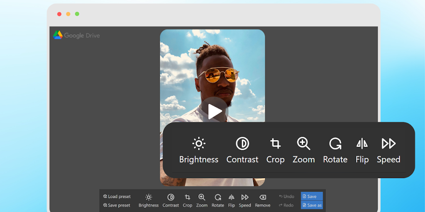This screenshot has height=212, width=425.
Task: Click the Remove icon in the bottom toolbar
Action: 262,198
